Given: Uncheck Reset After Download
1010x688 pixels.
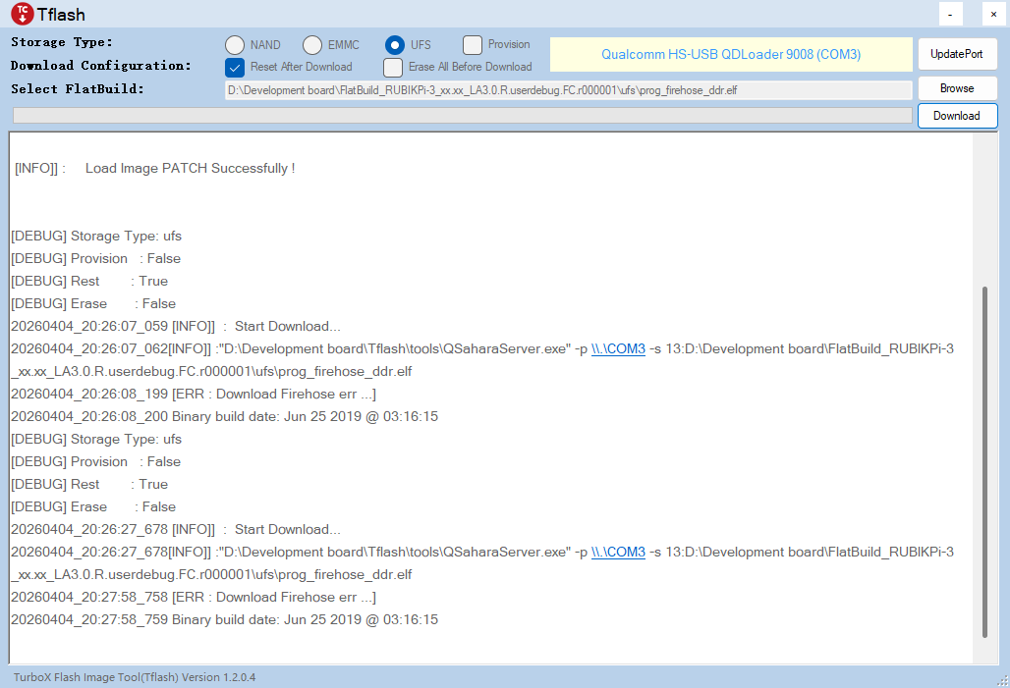Looking at the screenshot, I should pyautogui.click(x=235, y=67).
